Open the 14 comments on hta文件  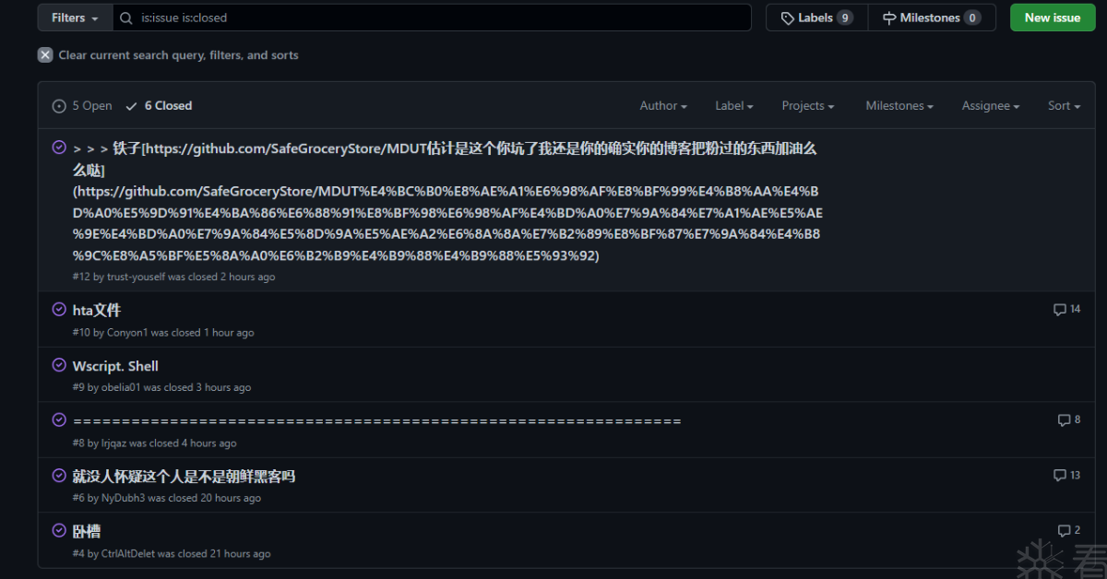pos(1066,310)
